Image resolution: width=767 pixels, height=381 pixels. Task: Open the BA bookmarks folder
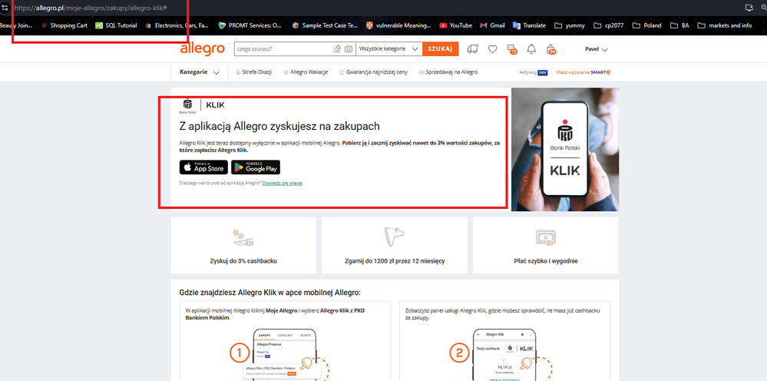click(x=679, y=25)
